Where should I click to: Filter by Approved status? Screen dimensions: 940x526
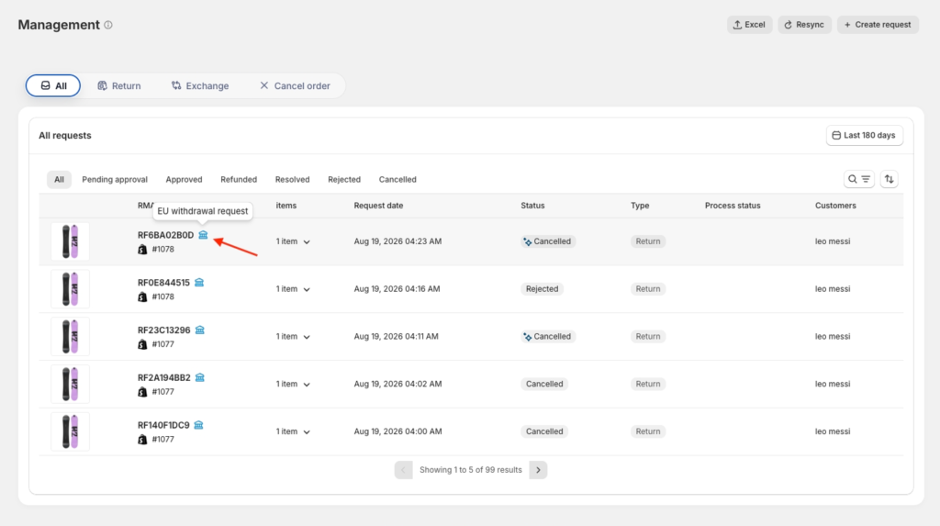184,179
